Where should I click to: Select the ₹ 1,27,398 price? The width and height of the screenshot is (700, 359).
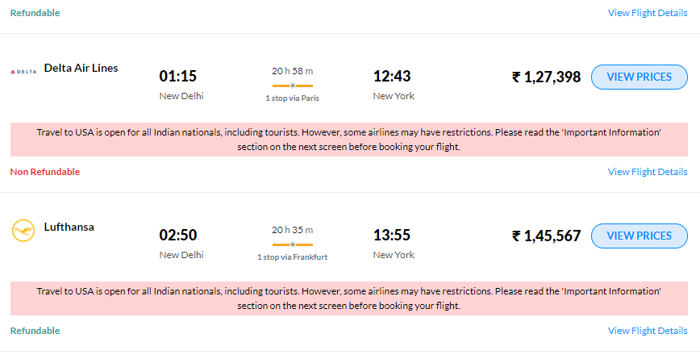click(546, 77)
